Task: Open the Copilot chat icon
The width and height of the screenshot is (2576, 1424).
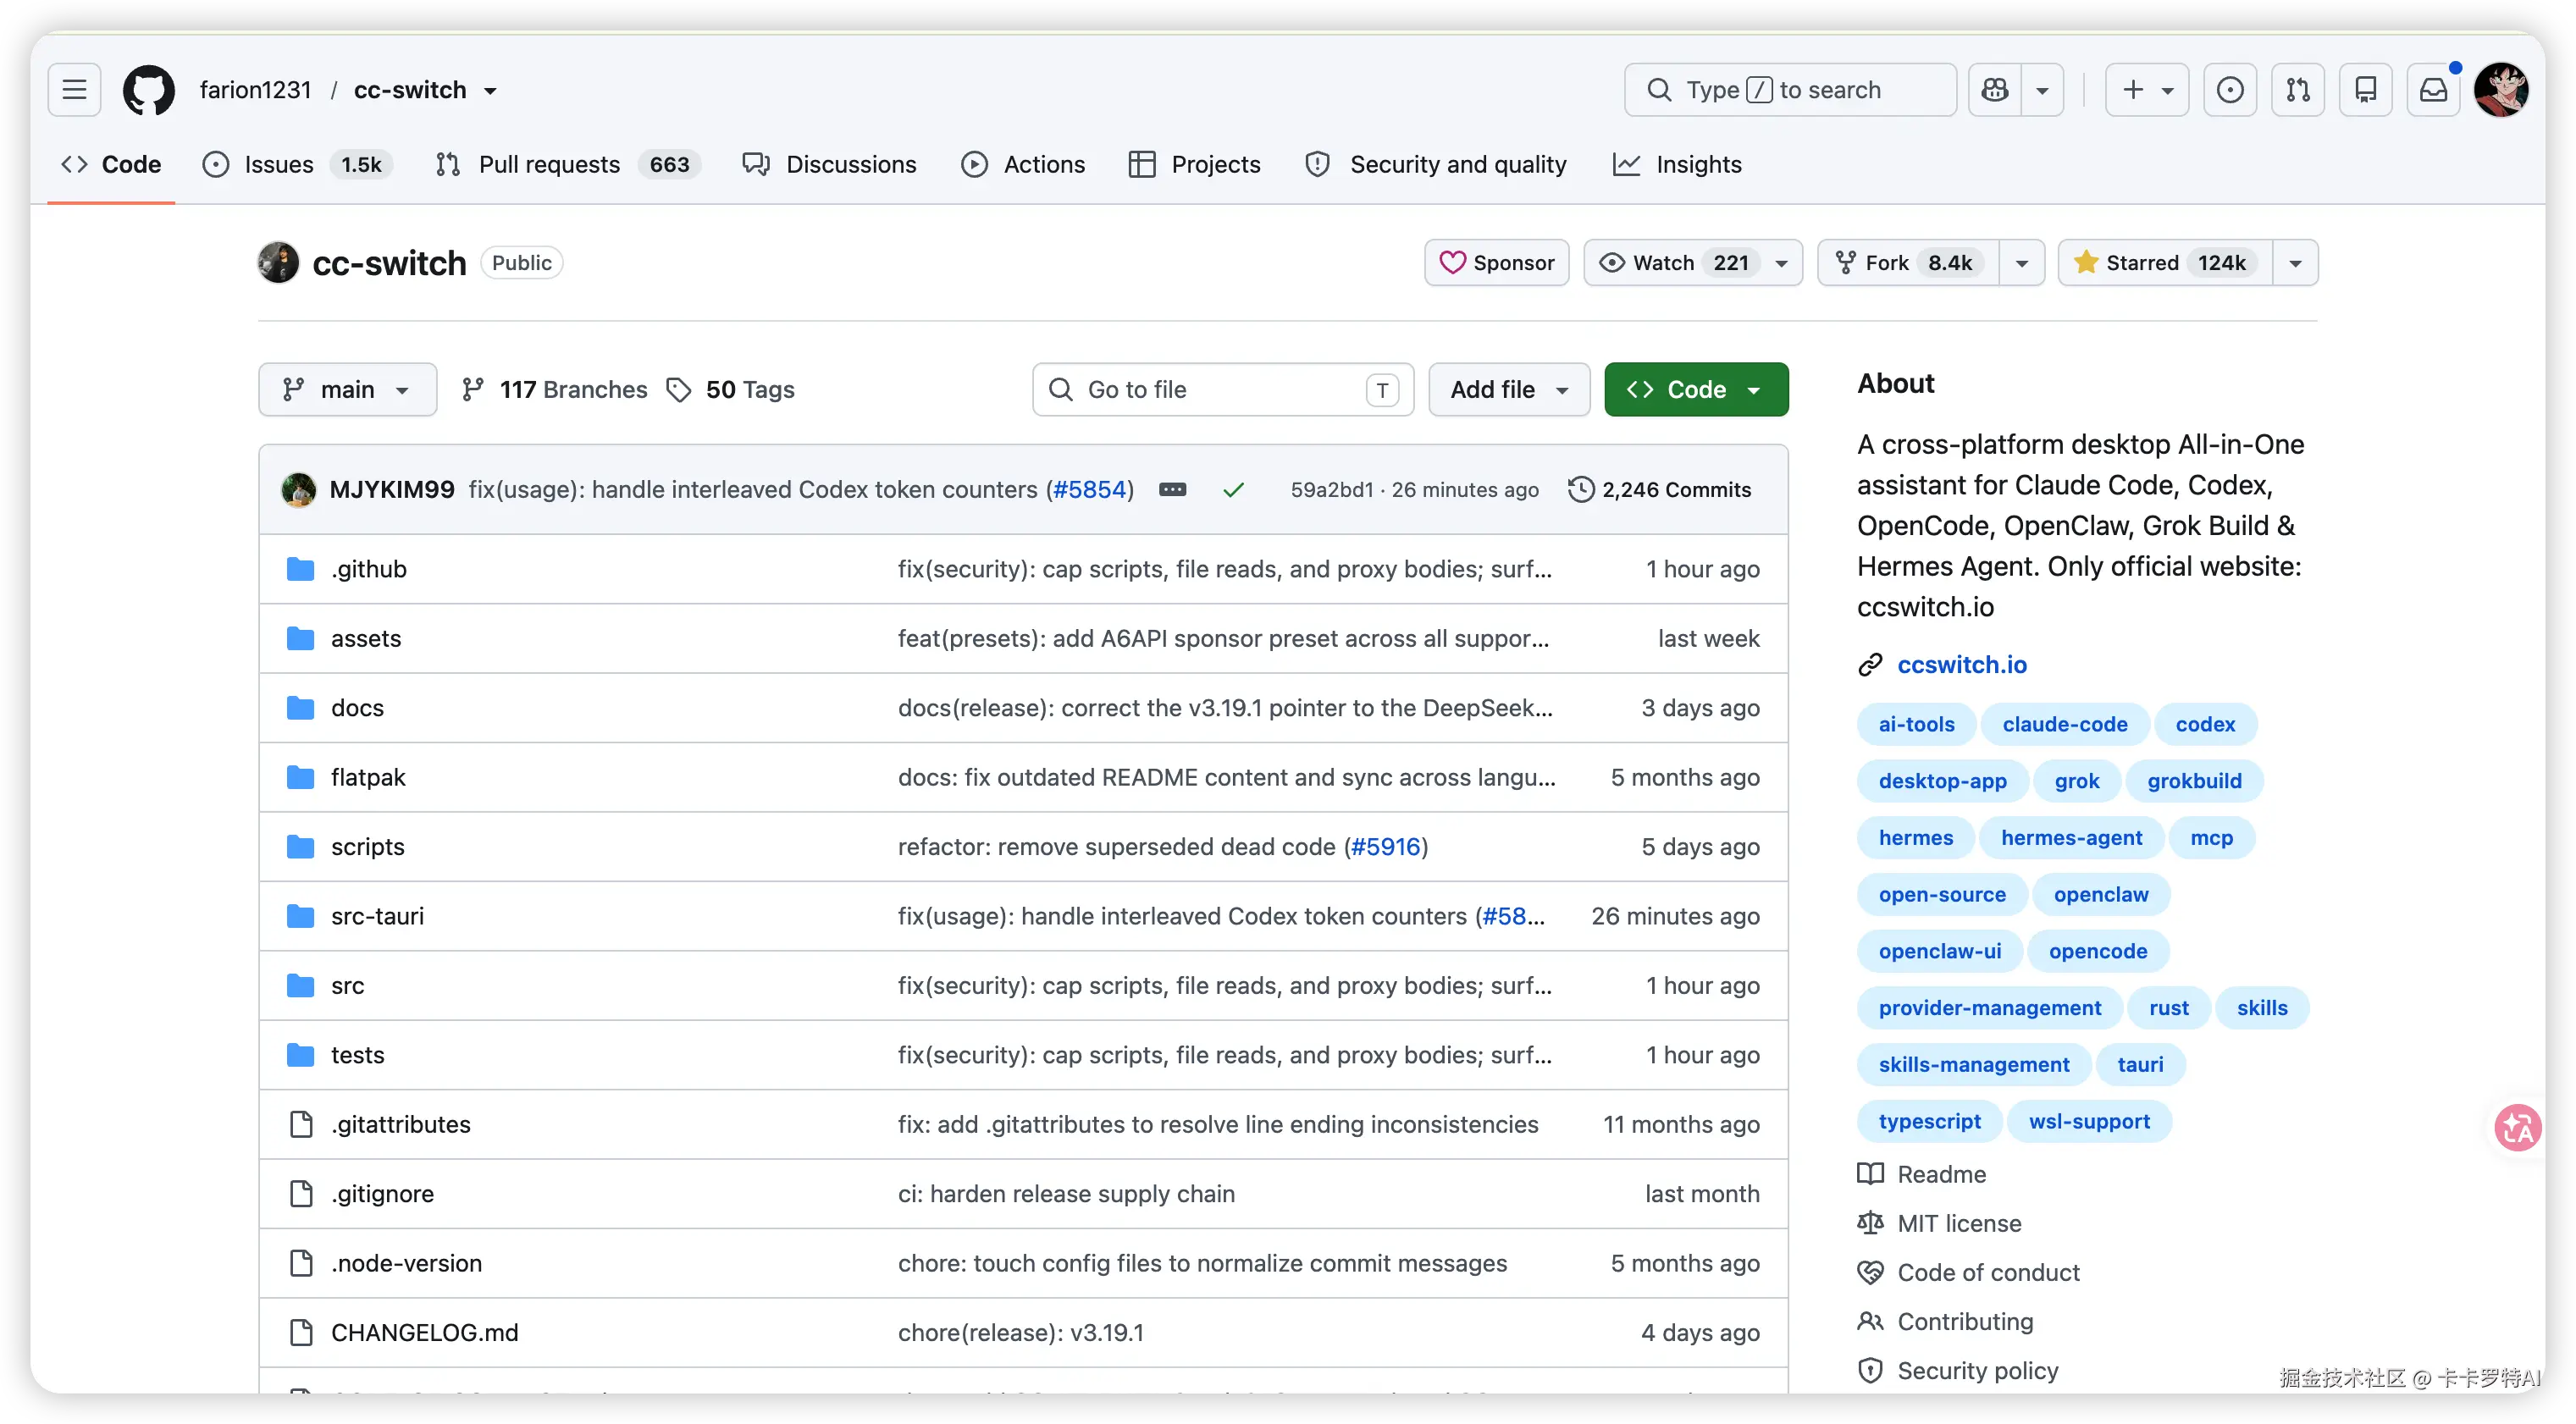Action: 1995,90
